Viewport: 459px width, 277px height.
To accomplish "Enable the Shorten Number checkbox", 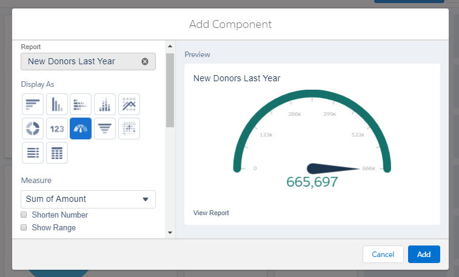I will point(24,215).
